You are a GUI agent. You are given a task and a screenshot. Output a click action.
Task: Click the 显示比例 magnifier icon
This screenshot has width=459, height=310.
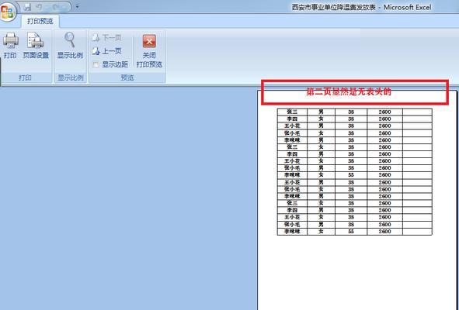[70, 40]
